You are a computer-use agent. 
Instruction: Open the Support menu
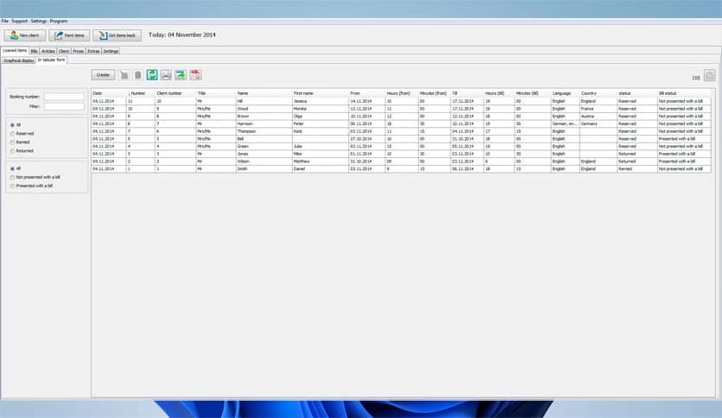(19, 22)
